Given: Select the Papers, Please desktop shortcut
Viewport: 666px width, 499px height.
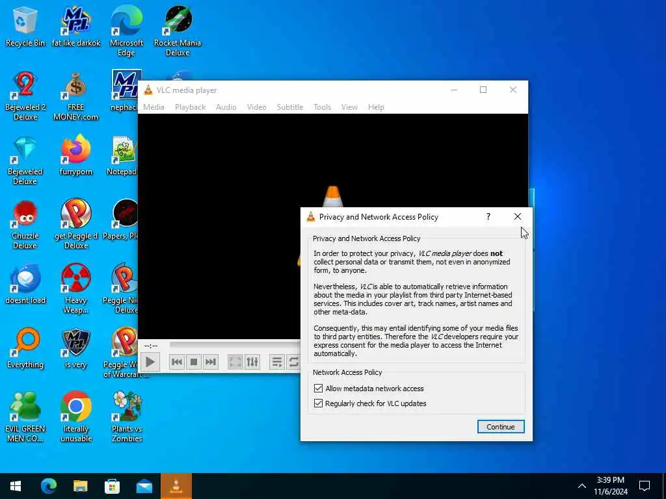Looking at the screenshot, I should [x=120, y=220].
